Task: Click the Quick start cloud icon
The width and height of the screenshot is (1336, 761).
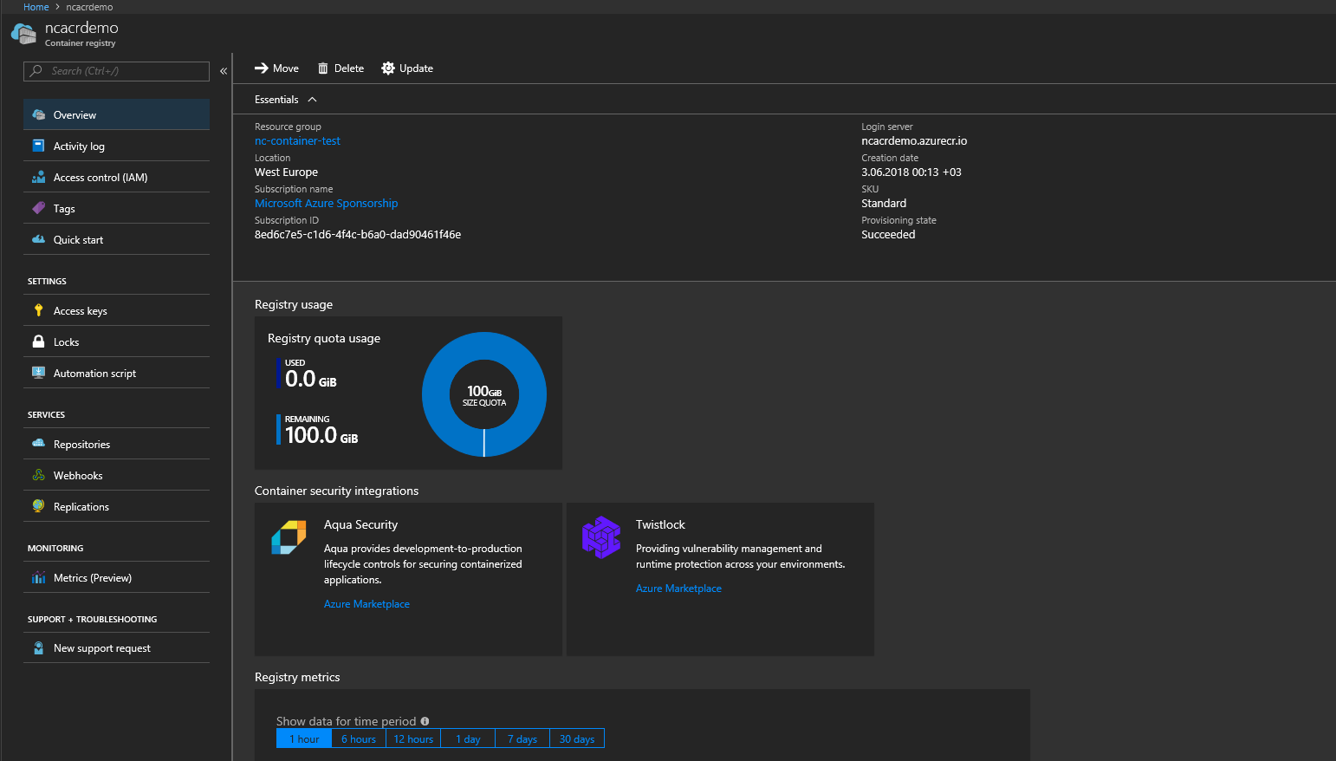Action: click(x=38, y=239)
